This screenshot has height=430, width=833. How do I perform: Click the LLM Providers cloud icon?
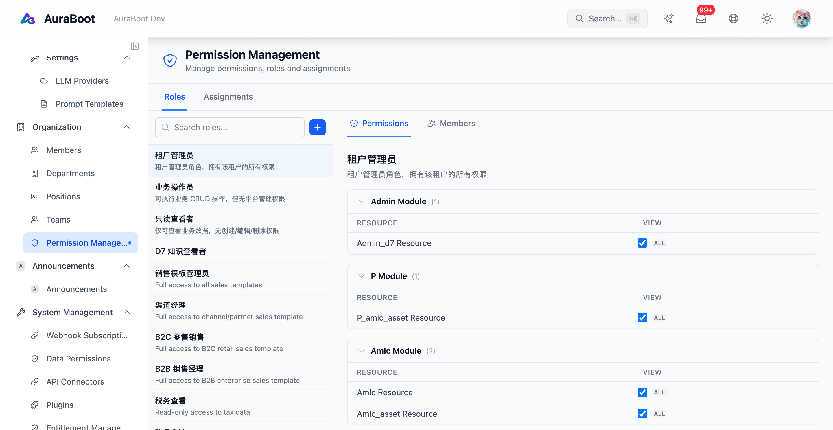tap(44, 81)
